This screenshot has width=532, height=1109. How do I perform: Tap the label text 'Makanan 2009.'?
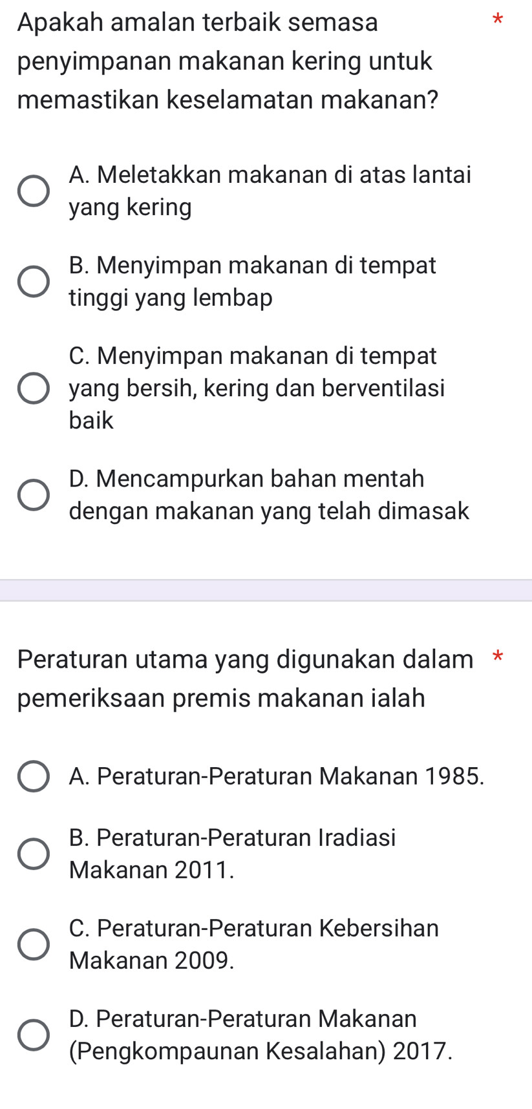pyautogui.click(x=152, y=961)
